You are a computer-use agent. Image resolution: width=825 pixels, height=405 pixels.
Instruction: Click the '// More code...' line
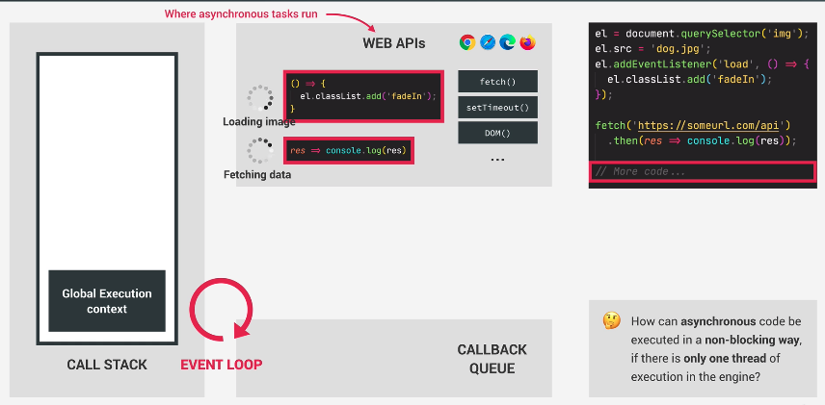click(x=703, y=172)
